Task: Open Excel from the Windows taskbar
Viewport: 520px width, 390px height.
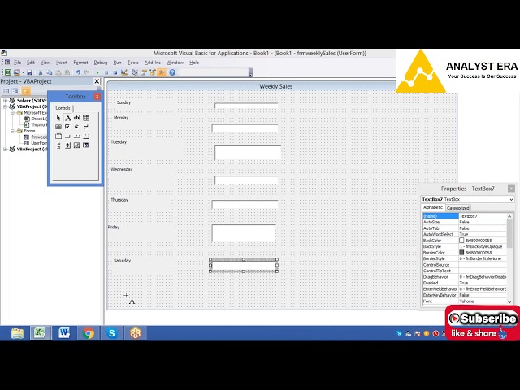Action: pos(40,333)
